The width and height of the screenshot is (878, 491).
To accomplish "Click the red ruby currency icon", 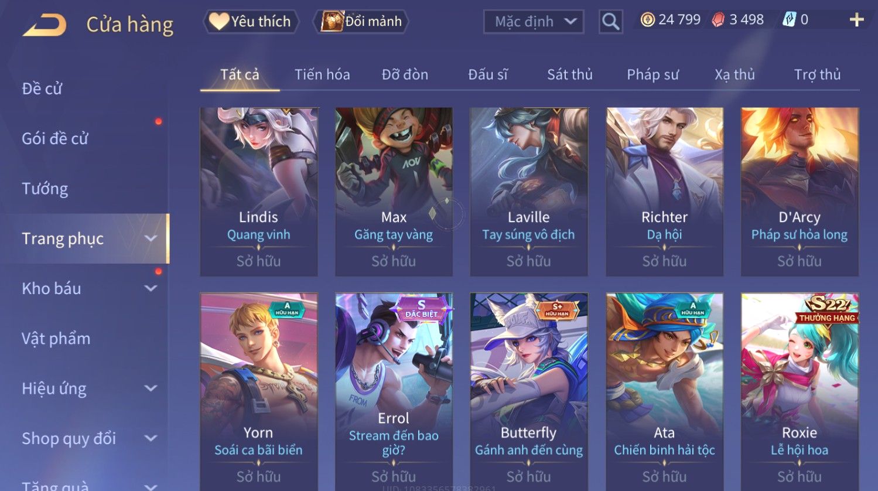I will pos(718,20).
